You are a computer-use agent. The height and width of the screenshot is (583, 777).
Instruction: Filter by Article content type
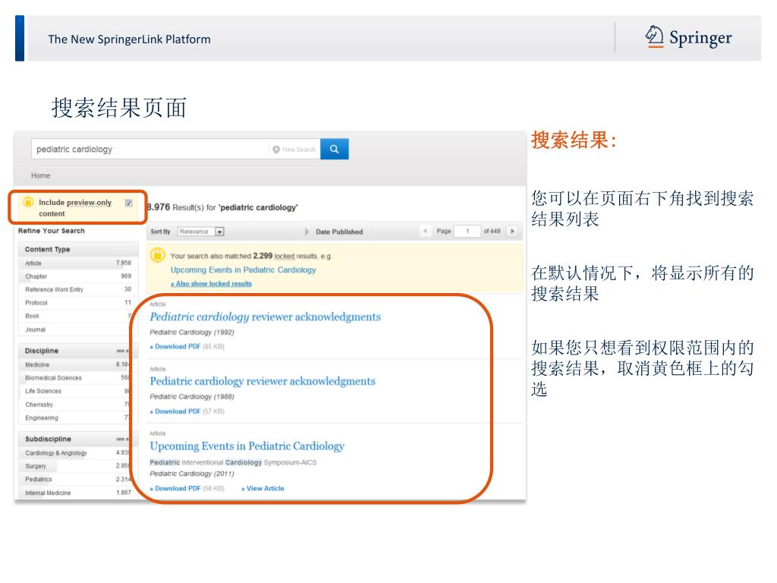click(78, 263)
